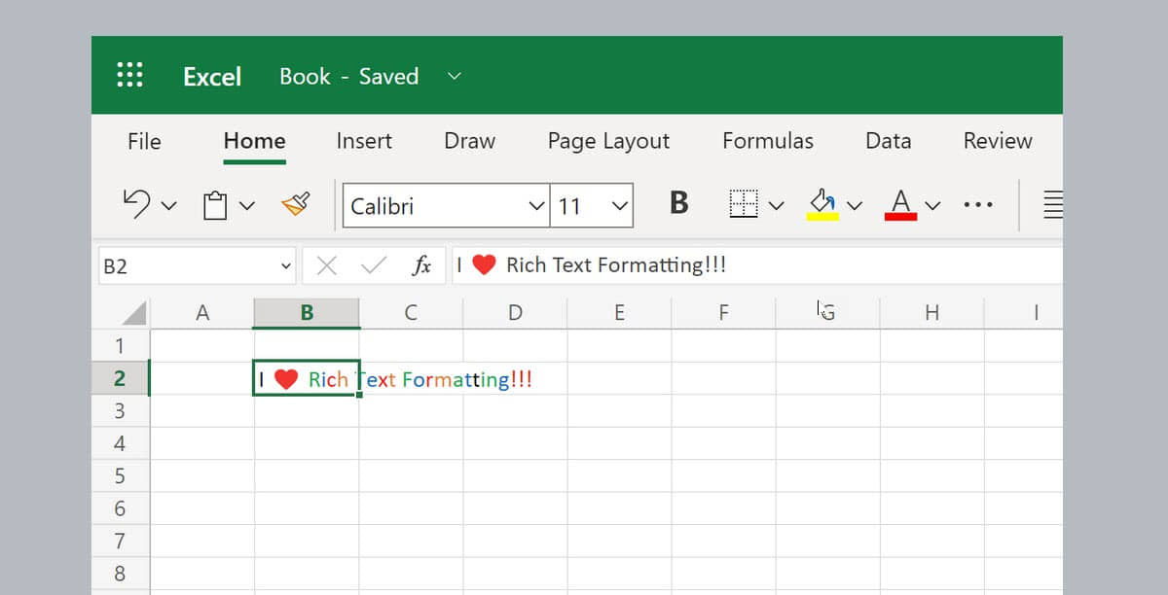Expand the Undo dropdown arrow
Image resolution: width=1168 pixels, height=595 pixels.
(x=169, y=206)
